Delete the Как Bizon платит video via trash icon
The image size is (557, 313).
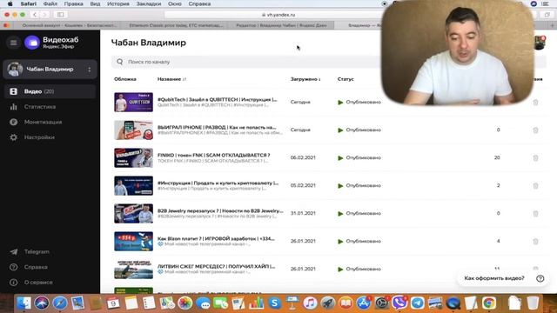click(x=535, y=241)
